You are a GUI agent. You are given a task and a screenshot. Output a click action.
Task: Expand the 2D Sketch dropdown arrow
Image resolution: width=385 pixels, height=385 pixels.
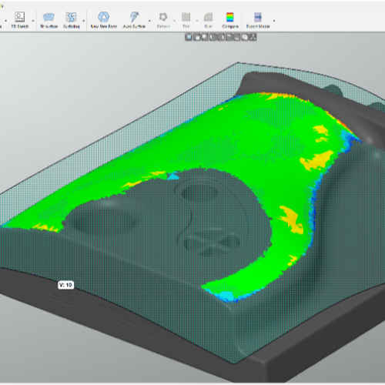(x=33, y=21)
